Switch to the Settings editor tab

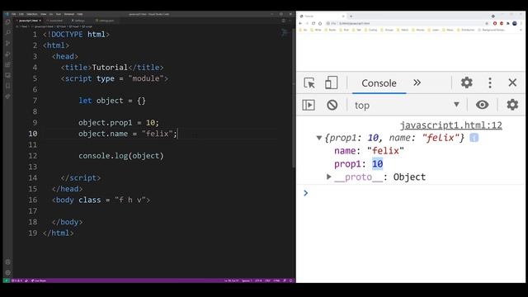tap(78, 21)
